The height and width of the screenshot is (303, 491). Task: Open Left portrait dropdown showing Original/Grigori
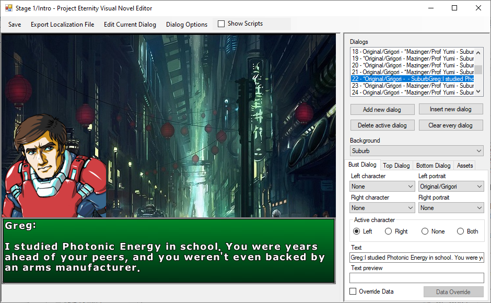point(451,187)
